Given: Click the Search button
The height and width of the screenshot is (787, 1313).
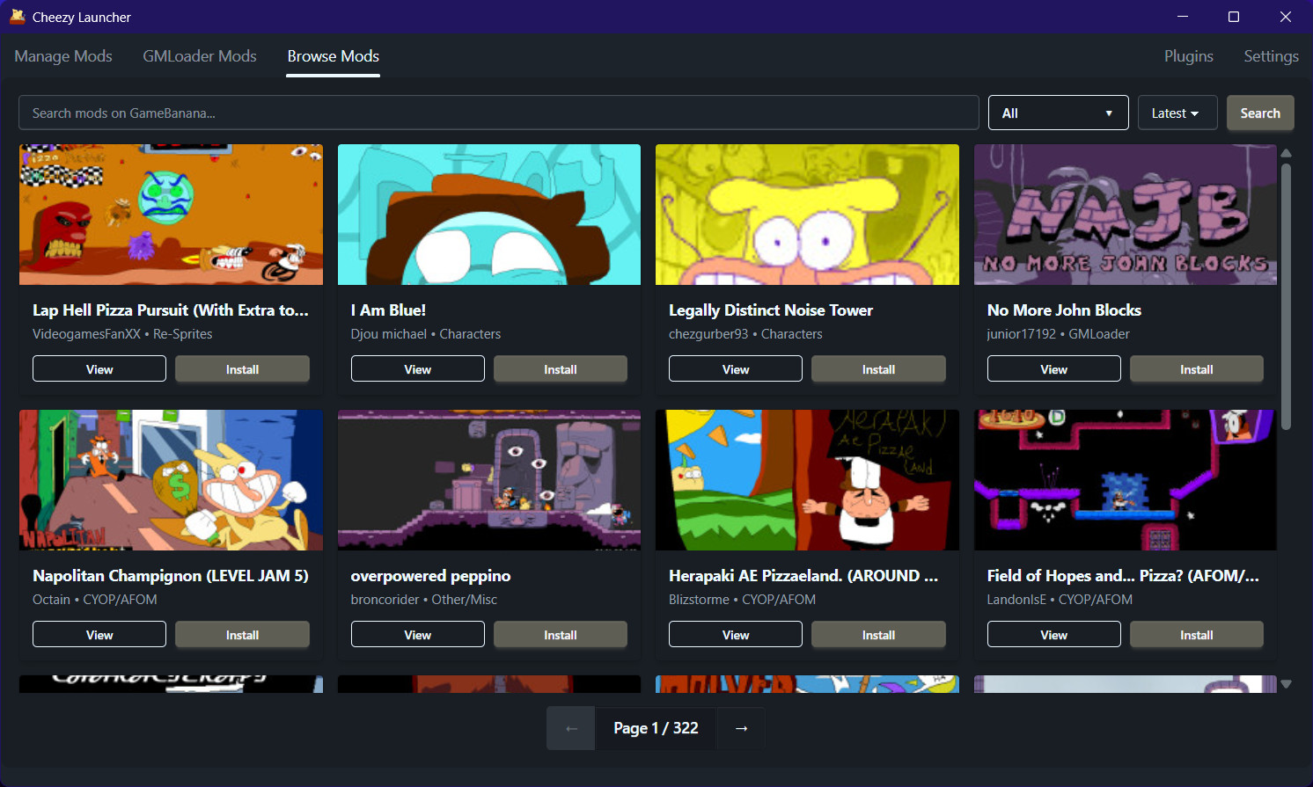Looking at the screenshot, I should coord(1260,113).
